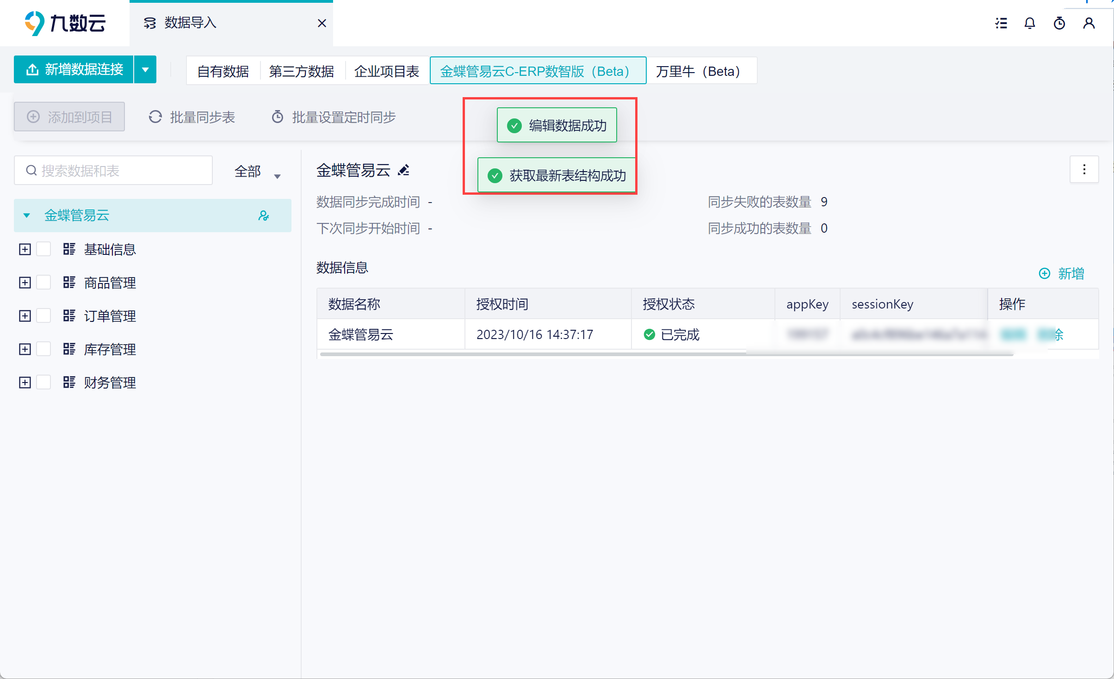
Task: Switch to the 第三方数据 tab
Action: point(302,71)
